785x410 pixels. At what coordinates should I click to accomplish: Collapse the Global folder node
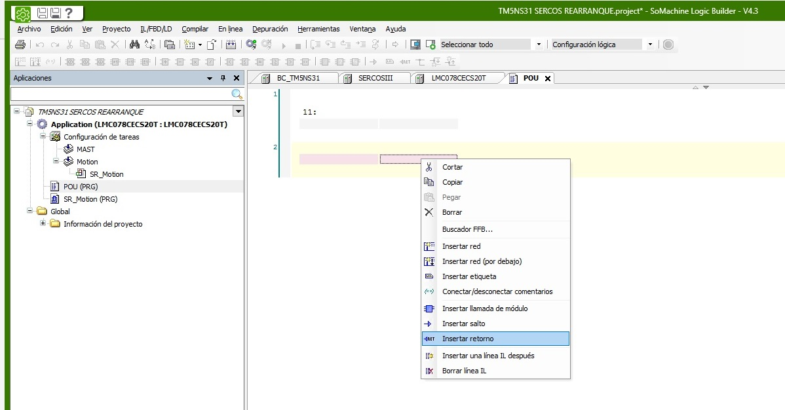29,211
